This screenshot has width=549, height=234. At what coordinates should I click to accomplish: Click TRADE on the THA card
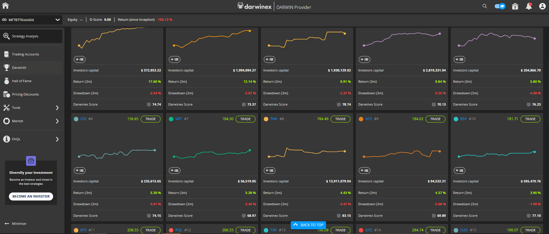(x=340, y=119)
